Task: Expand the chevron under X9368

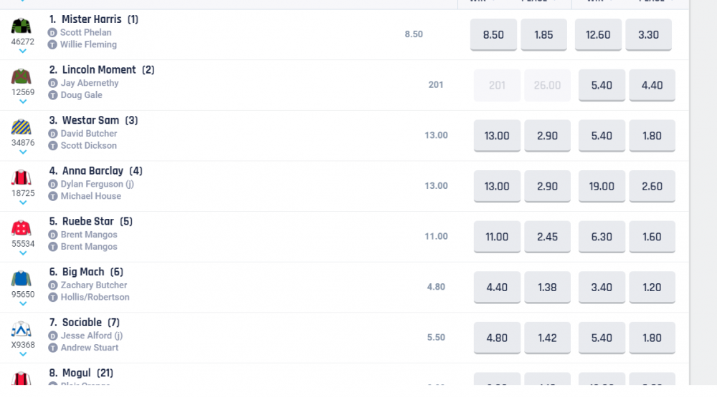Action: coord(22,354)
